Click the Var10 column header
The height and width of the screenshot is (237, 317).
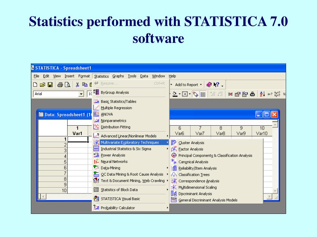pos(262,131)
